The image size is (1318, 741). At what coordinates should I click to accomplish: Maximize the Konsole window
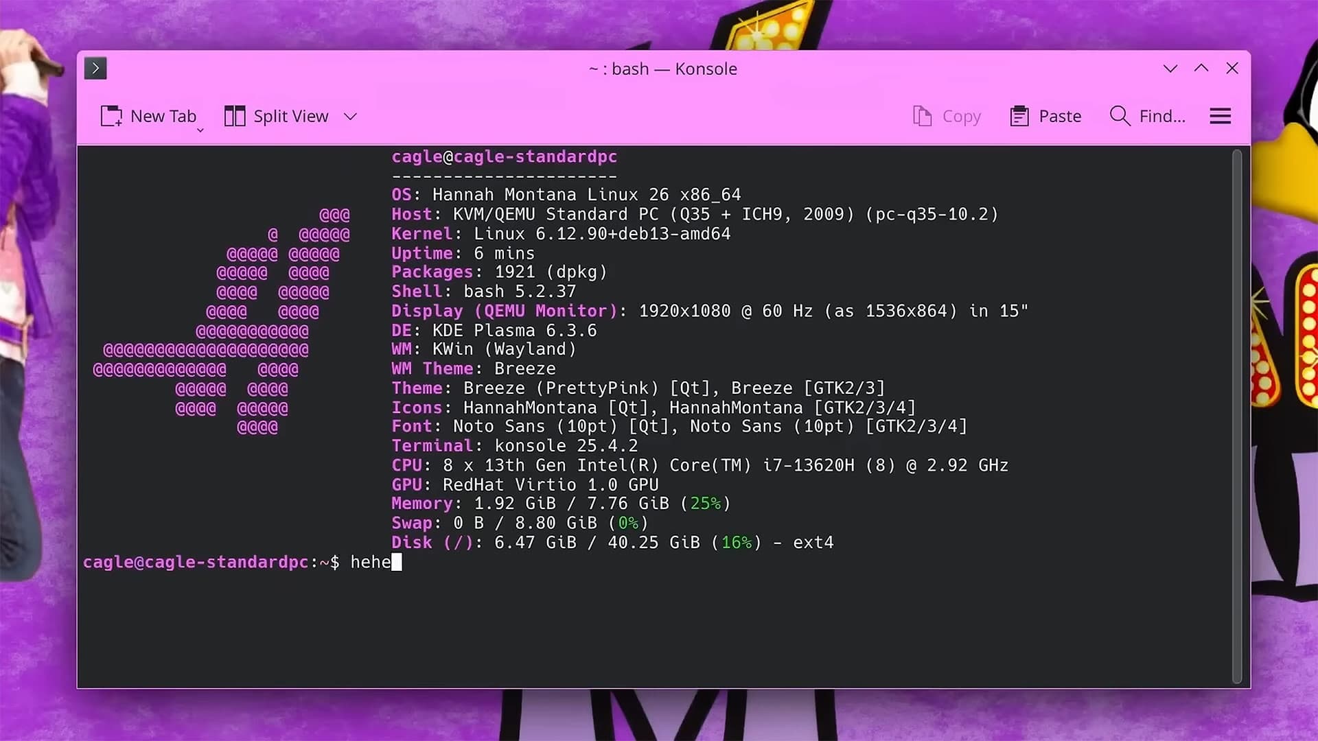1201,69
